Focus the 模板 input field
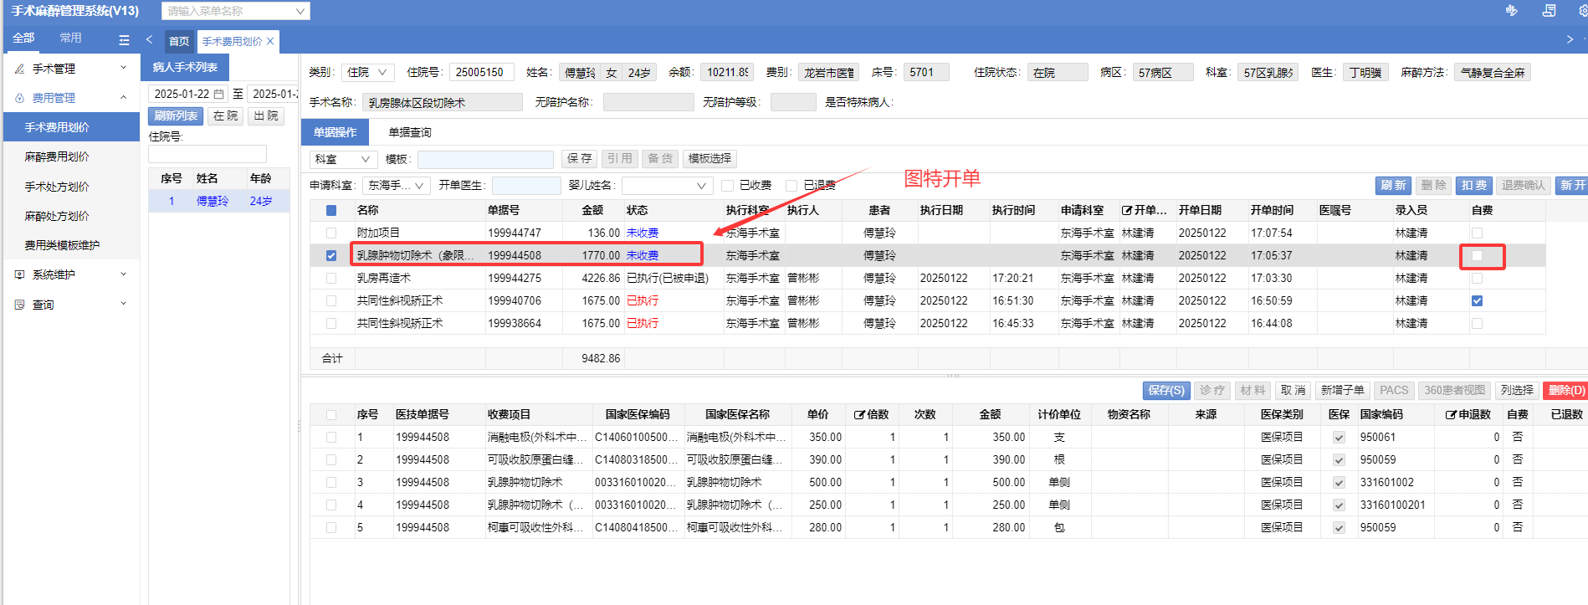1588x605 pixels. click(x=485, y=159)
